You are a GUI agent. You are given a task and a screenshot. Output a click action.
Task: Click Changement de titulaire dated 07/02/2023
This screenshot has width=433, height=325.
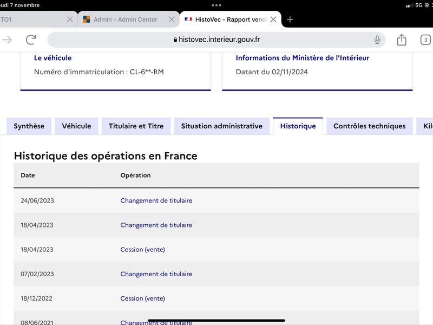[156, 274]
